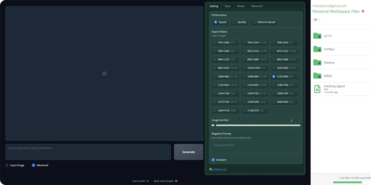Viewport: 371px width, 185px height.
Task: Open the kohya folder
Action: point(328,76)
